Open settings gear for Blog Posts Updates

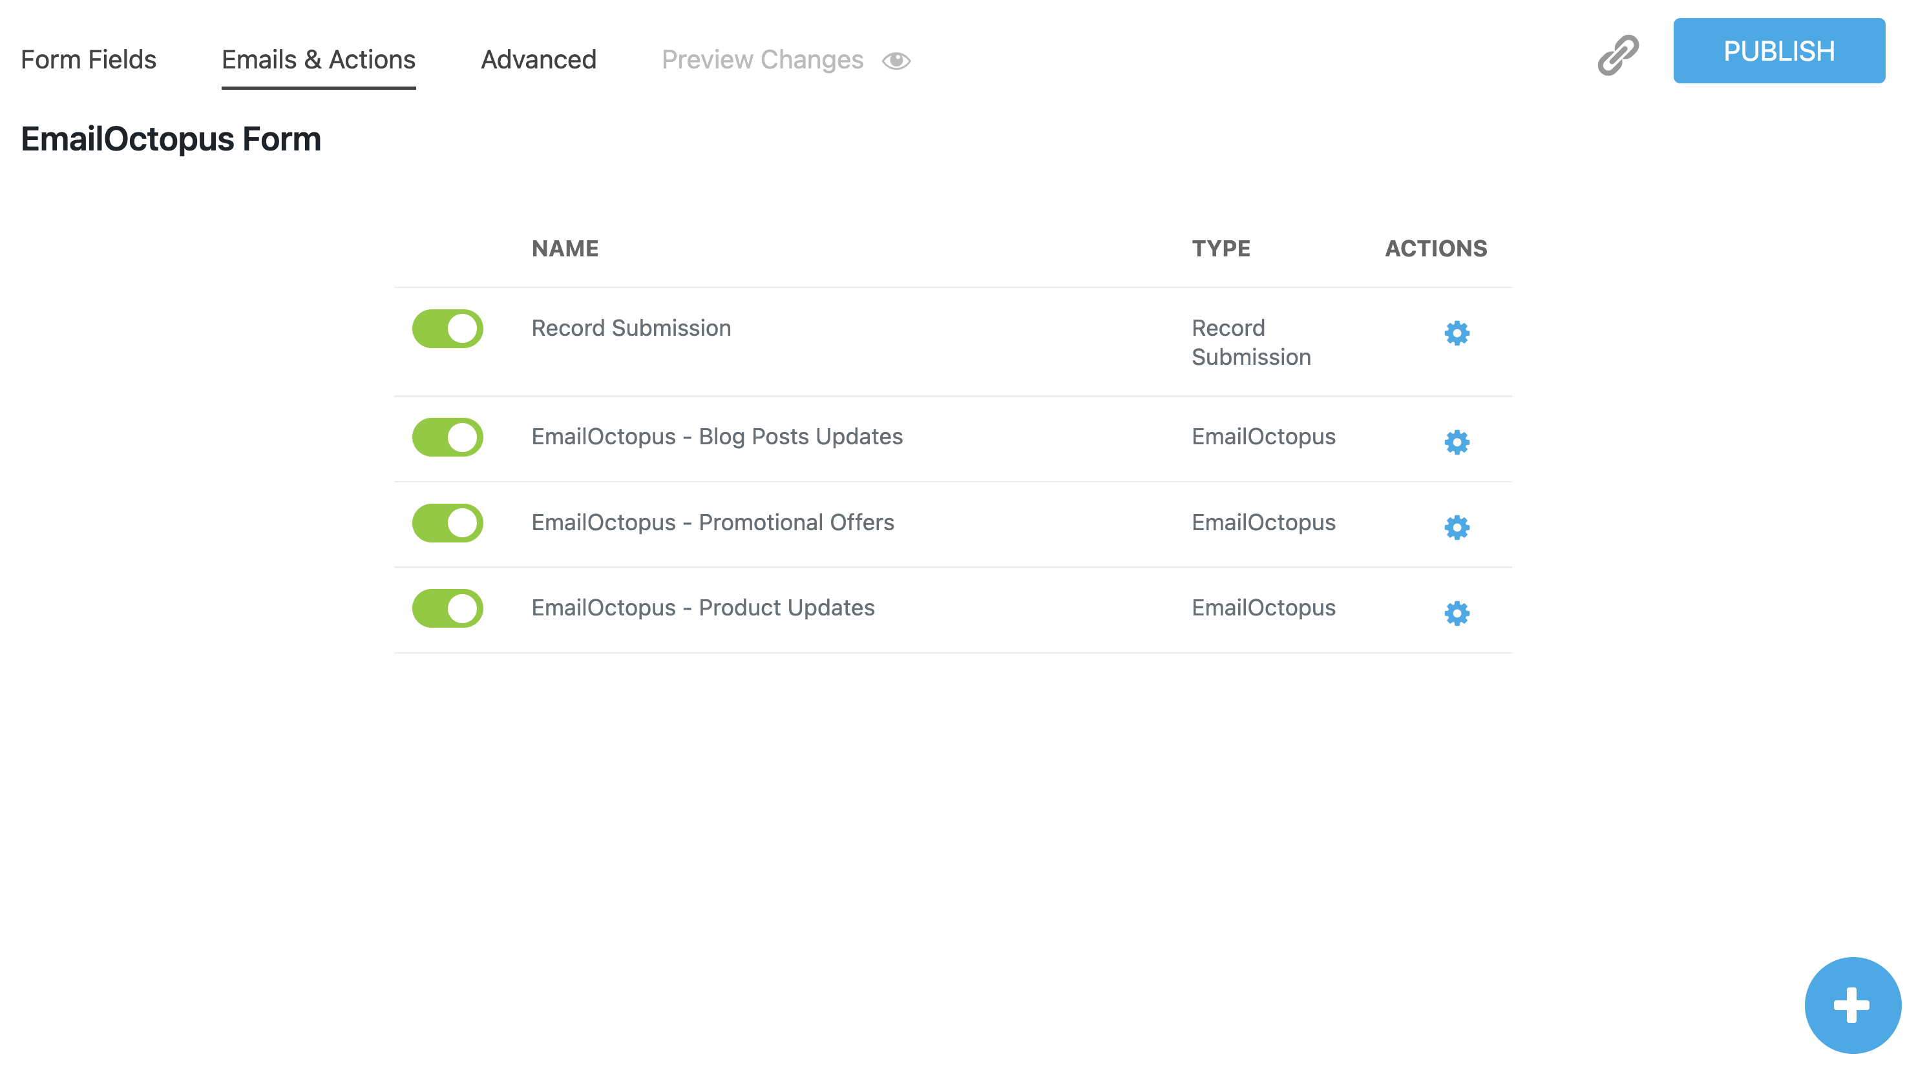coord(1457,442)
